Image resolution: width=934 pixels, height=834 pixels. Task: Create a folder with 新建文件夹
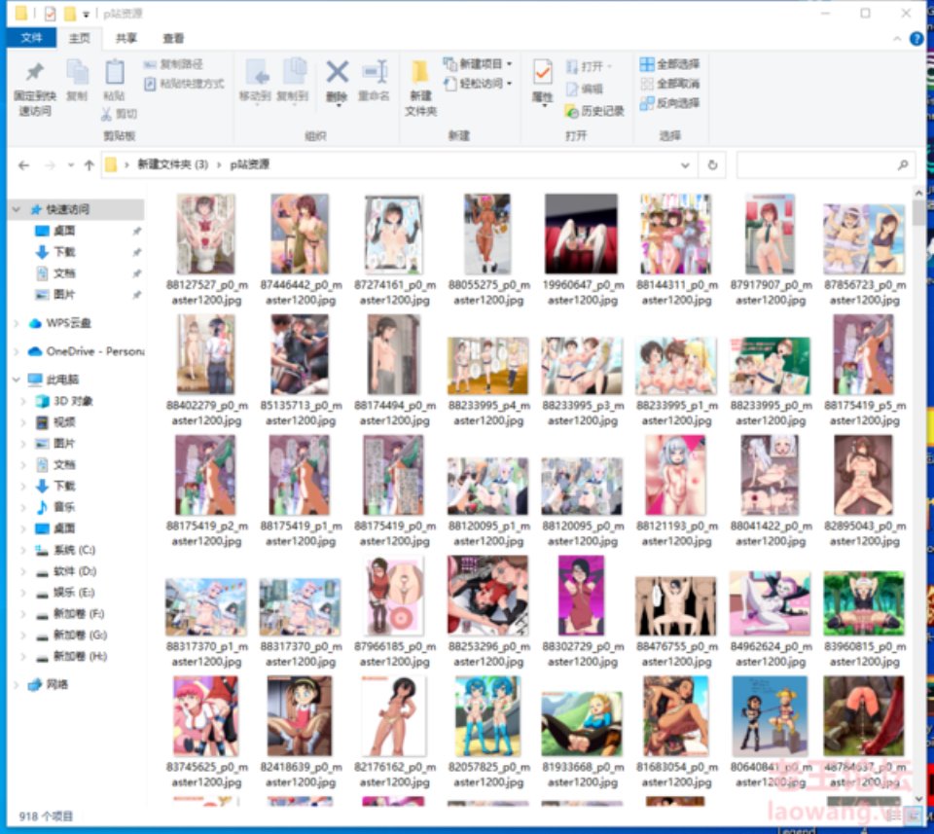(x=420, y=87)
